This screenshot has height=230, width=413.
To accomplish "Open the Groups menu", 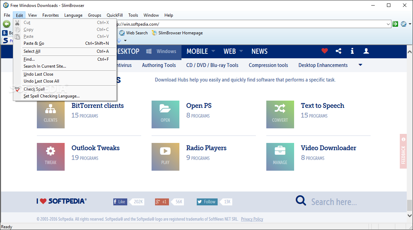I will tap(95, 15).
